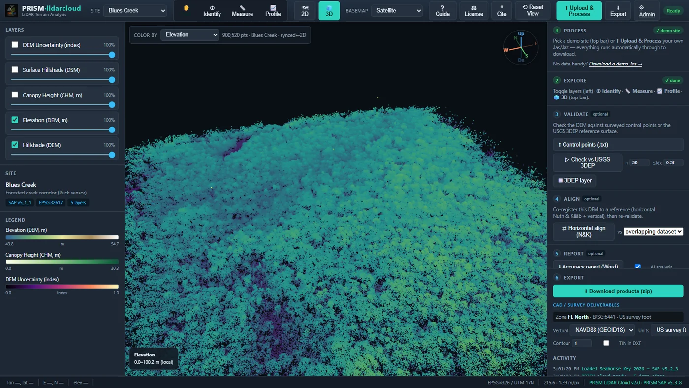Screen dimensions: 689x388
Task: Enable the Canopy Height (CHM) layer
Action: 15,95
